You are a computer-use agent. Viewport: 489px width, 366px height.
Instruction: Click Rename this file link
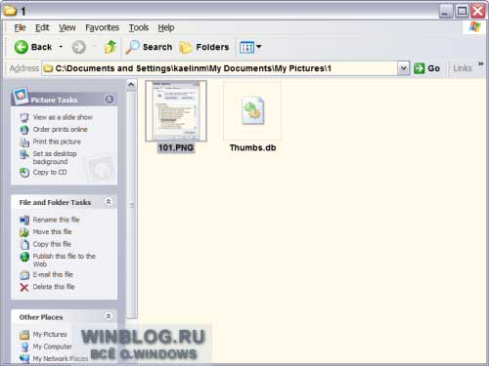[x=56, y=220]
